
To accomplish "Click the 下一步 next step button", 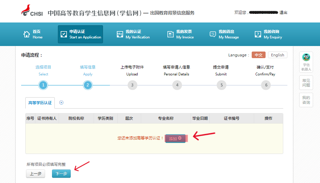I will coord(61,174).
